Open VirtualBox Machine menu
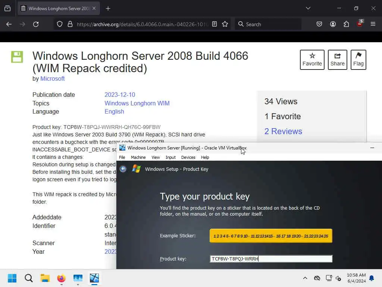Viewport: 382px width, 287px height. click(x=138, y=157)
